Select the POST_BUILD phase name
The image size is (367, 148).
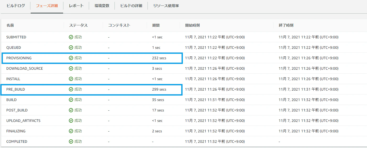(17, 110)
